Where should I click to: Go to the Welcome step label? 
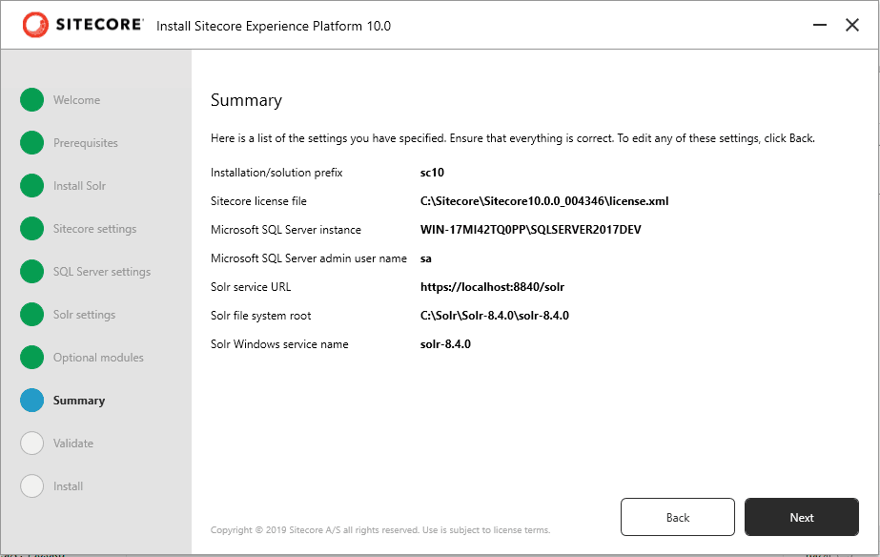click(x=77, y=100)
